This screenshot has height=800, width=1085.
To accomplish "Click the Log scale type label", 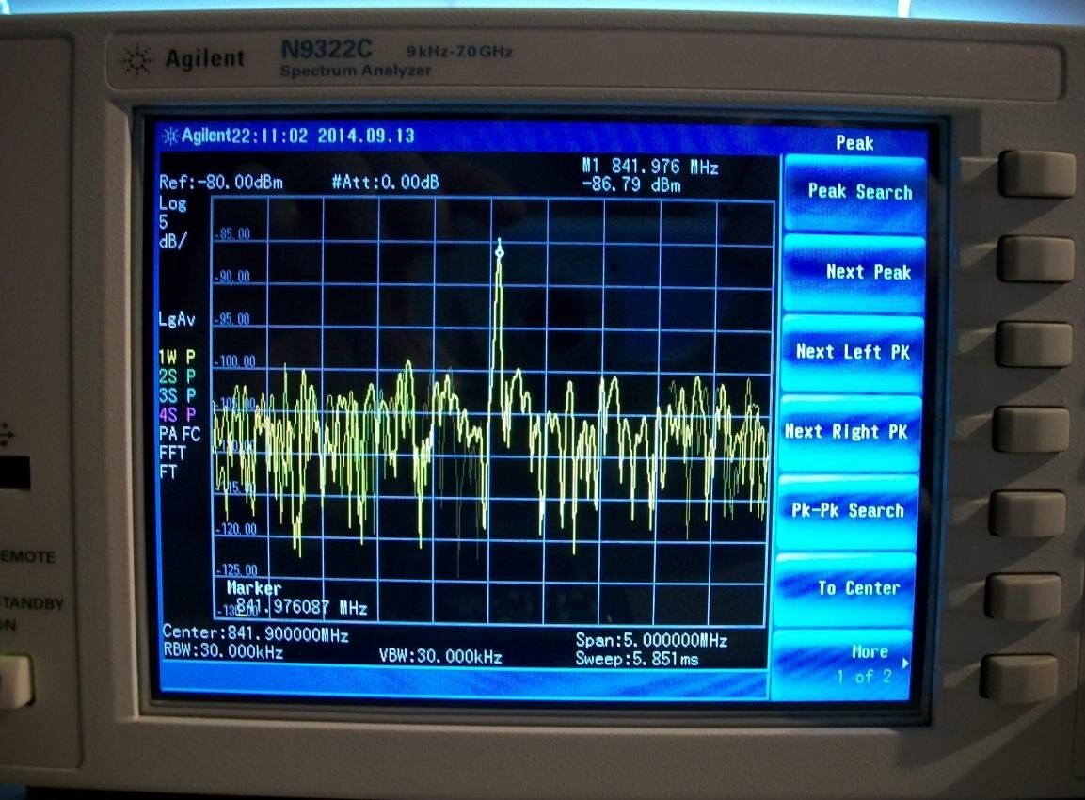I will click(173, 203).
